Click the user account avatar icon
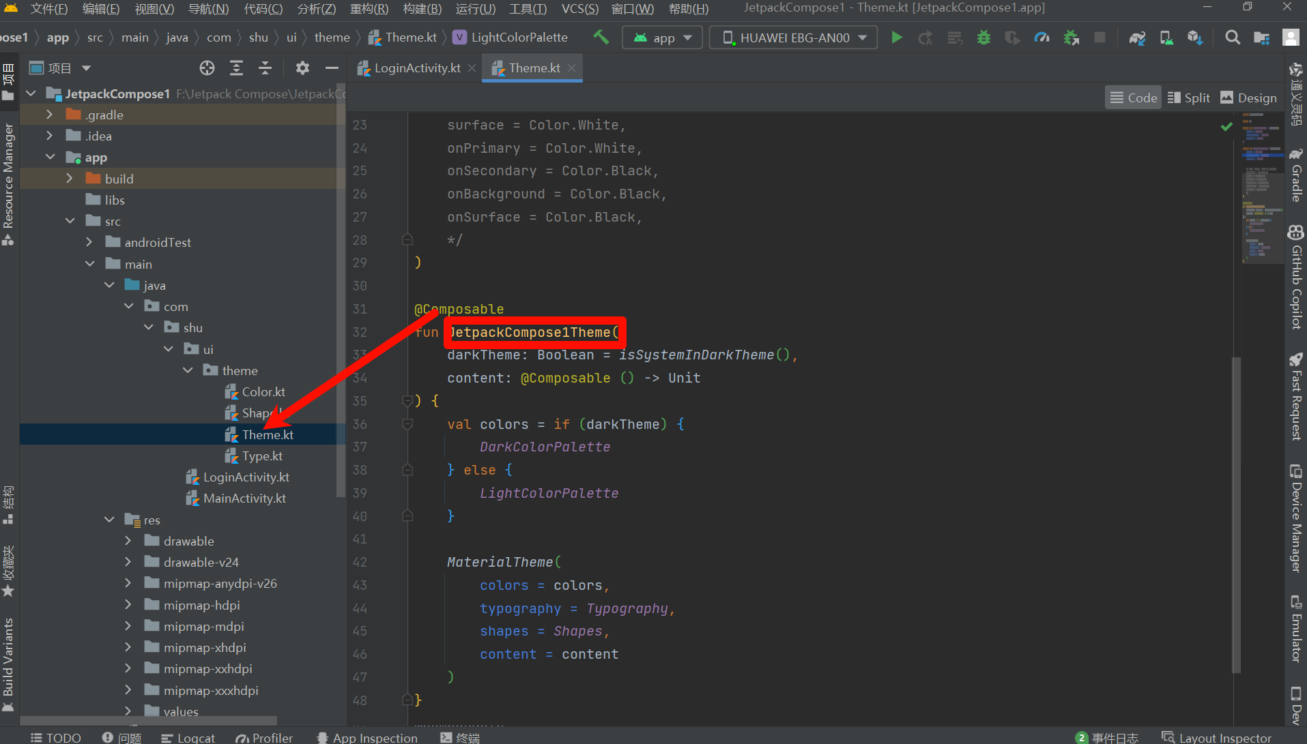 tap(1291, 38)
